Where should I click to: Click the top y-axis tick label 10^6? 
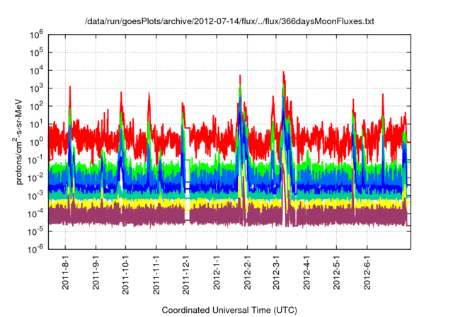pos(36,35)
